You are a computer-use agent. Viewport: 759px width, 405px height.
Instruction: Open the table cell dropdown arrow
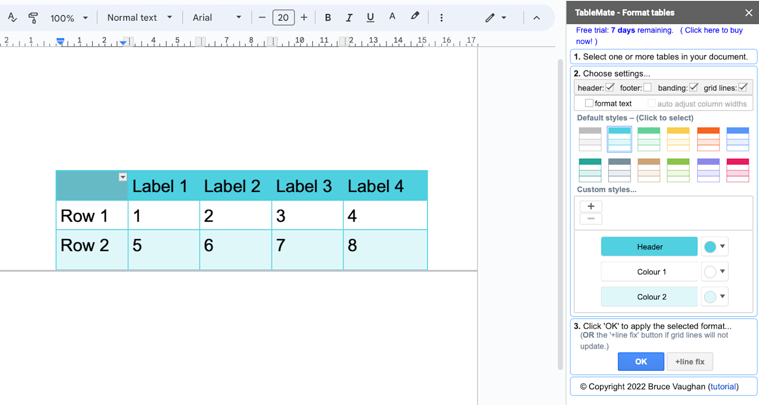123,177
